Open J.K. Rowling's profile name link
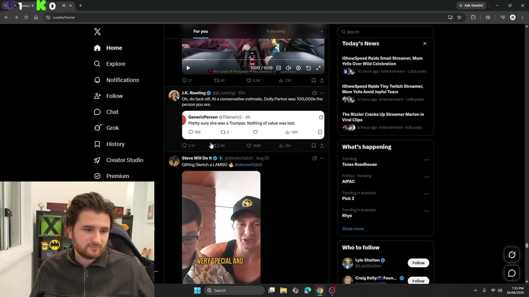 pyautogui.click(x=193, y=93)
